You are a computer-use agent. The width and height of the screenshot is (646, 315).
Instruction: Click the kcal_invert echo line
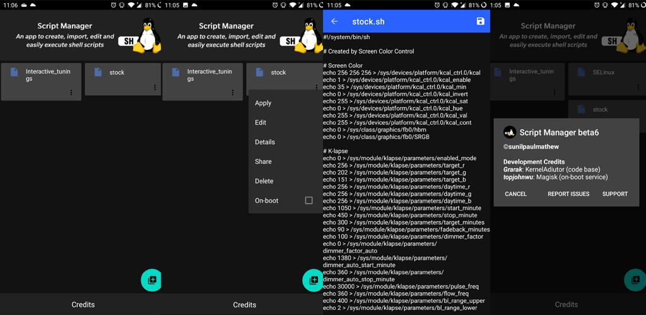point(396,94)
